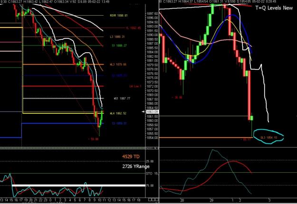Image resolution: width=297 pixels, height=204 pixels.
Task: Select the YL 1892.45 red level label
Action: click(134, 28)
